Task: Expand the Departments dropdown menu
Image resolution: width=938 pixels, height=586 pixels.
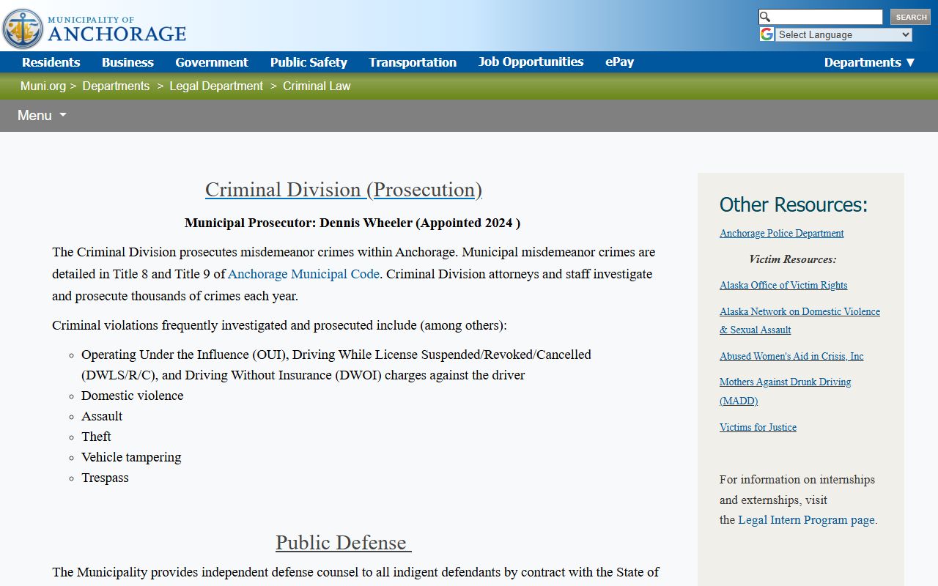Action: 869,62
